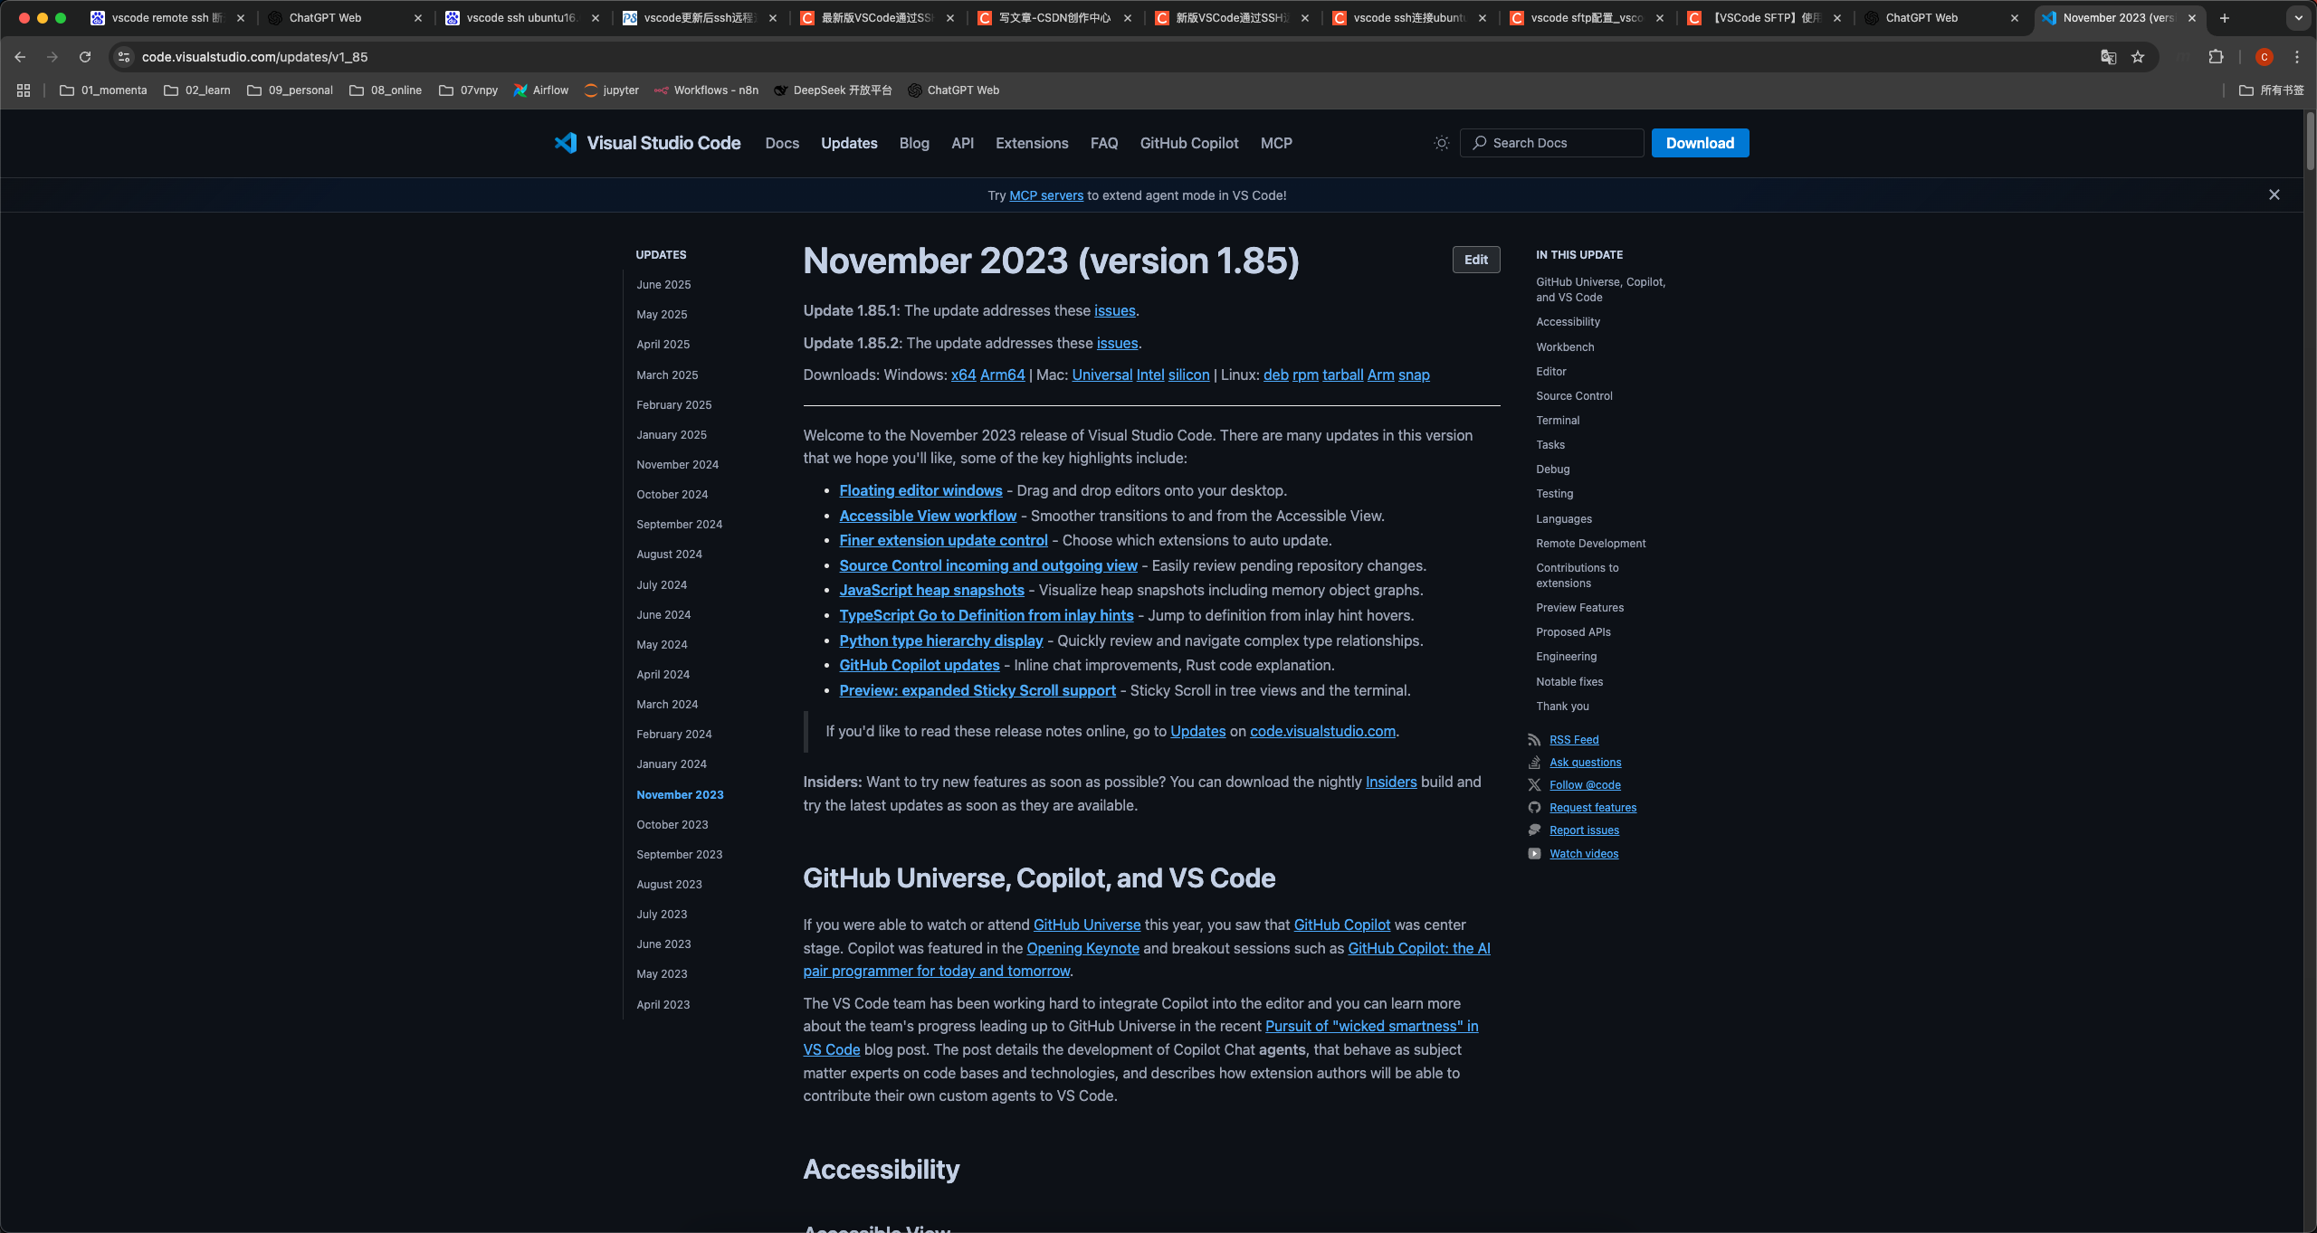Open a new browser tab
The image size is (2317, 1233).
point(2225,18)
